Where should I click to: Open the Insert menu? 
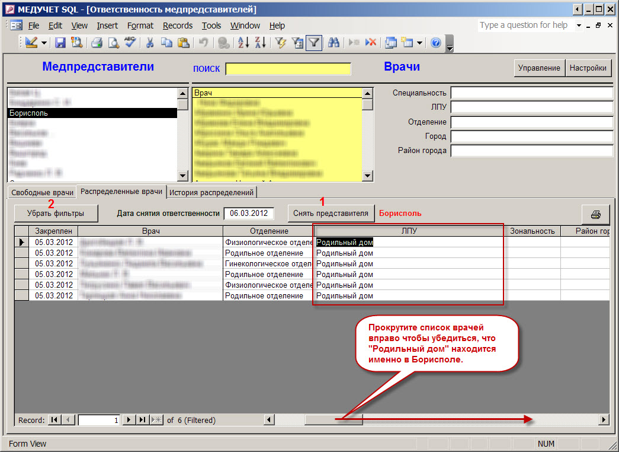(x=107, y=26)
